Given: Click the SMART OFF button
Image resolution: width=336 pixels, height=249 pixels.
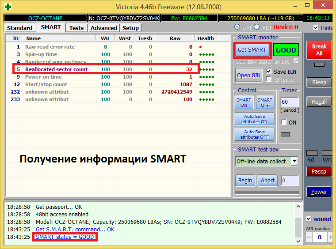Looking at the screenshot, I should pyautogui.click(x=265, y=103).
